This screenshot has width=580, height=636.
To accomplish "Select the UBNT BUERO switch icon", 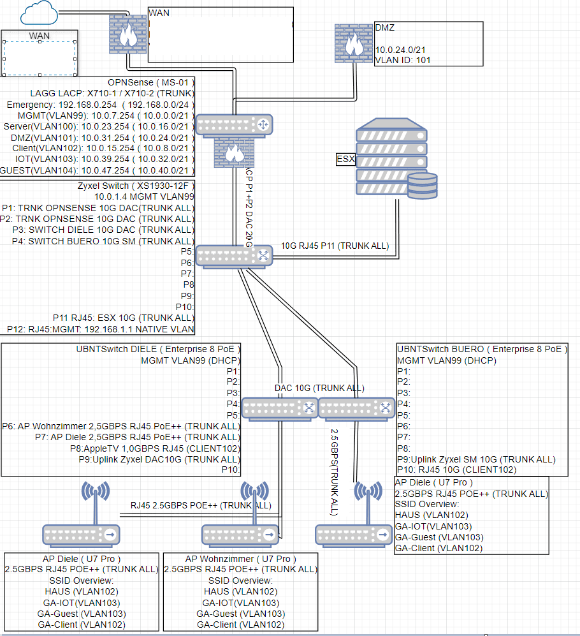I will point(357,408).
